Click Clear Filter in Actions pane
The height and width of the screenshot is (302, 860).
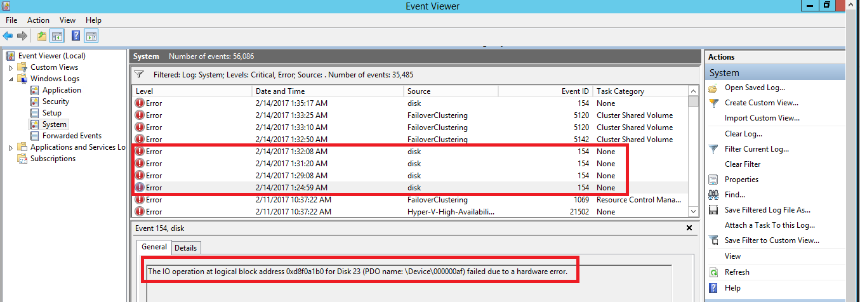click(742, 164)
